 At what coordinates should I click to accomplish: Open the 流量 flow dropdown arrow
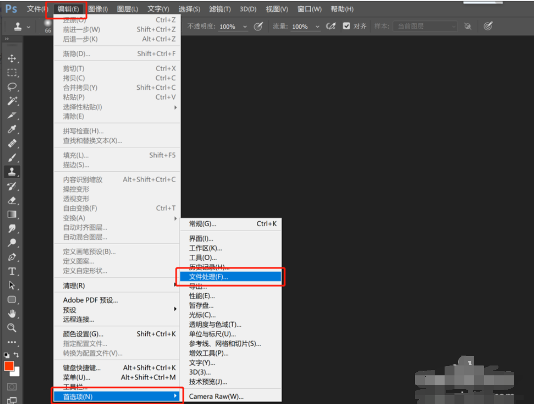pyautogui.click(x=317, y=27)
